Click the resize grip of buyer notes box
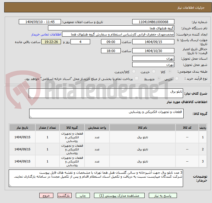The image size is (212, 203). point(10,186)
